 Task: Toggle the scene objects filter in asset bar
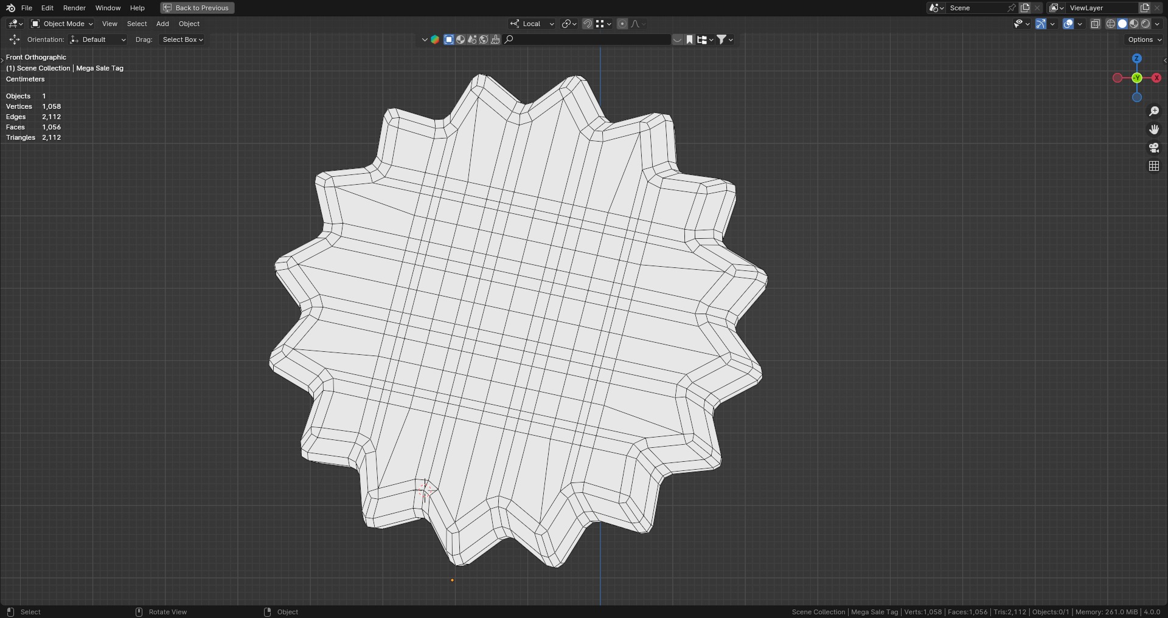pyautogui.click(x=472, y=39)
